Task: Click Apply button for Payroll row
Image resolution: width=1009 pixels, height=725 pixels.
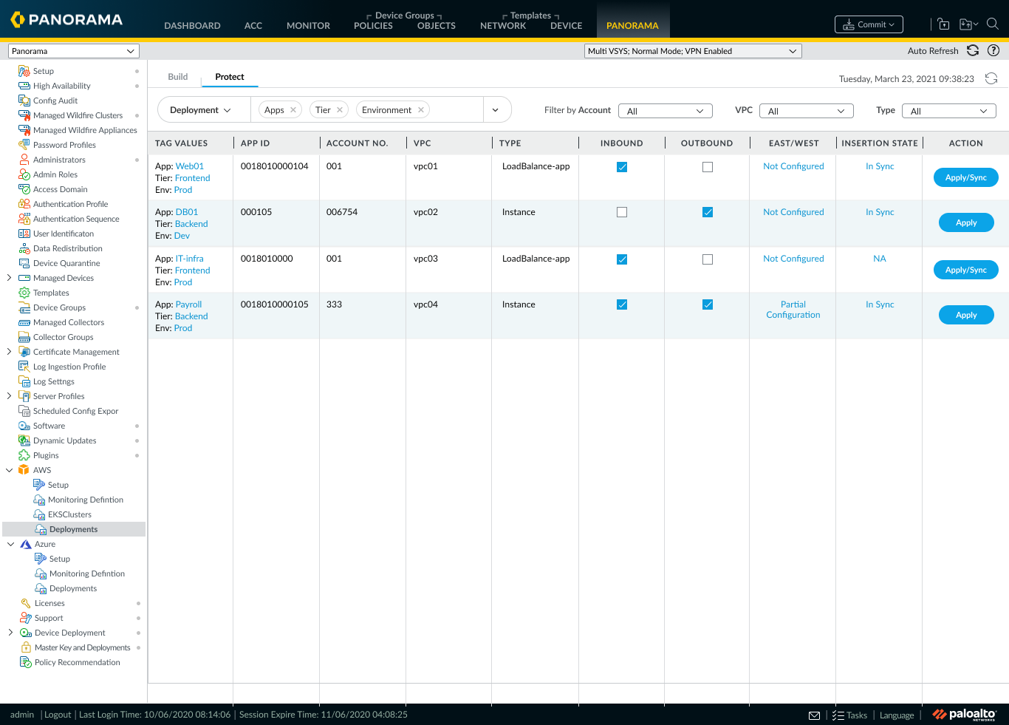Action: pyautogui.click(x=966, y=315)
